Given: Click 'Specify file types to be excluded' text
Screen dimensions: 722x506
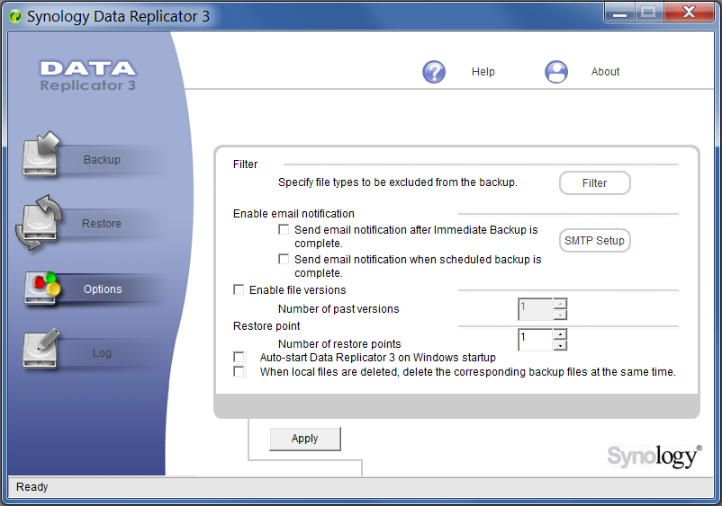Looking at the screenshot, I should point(398,182).
